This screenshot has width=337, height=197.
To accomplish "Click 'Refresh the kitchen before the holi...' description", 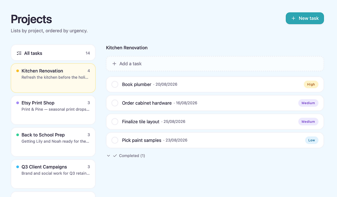I will 55,77.
